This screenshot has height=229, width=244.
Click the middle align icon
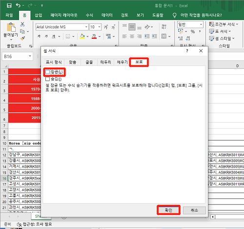point(132,27)
